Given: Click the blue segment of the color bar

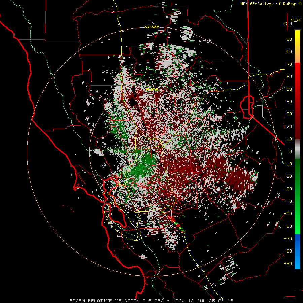Looking at the screenshot, I should click(297, 252).
